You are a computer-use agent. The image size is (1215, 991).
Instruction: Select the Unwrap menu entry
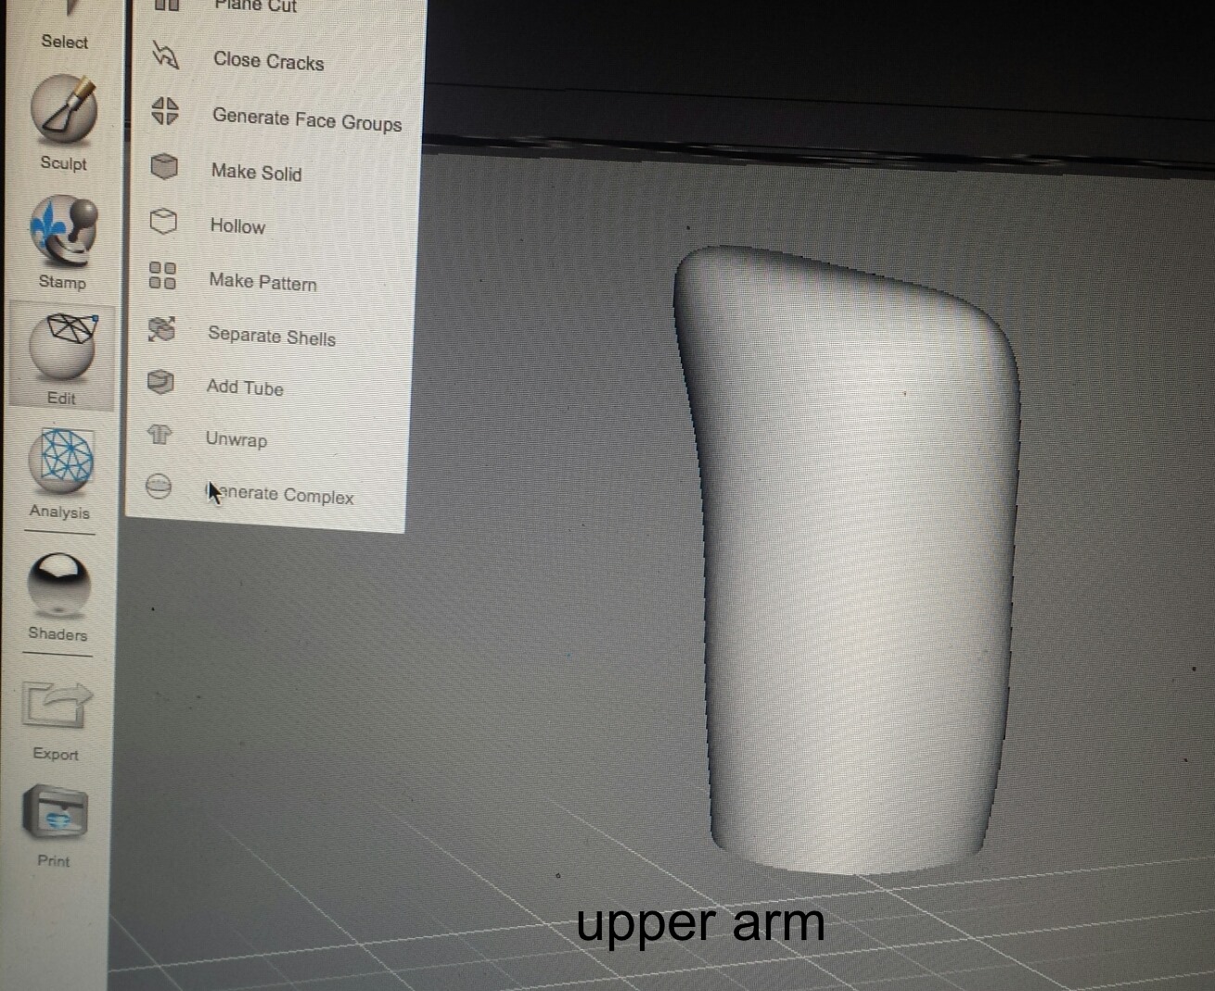[236, 439]
